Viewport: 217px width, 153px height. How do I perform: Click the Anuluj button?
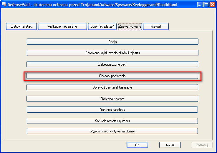click(170, 145)
